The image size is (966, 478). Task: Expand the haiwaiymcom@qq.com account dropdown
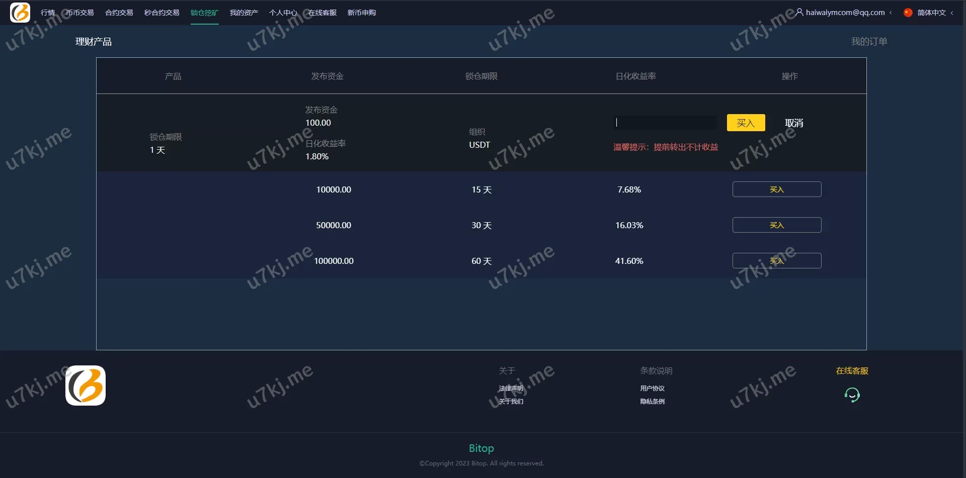point(845,13)
